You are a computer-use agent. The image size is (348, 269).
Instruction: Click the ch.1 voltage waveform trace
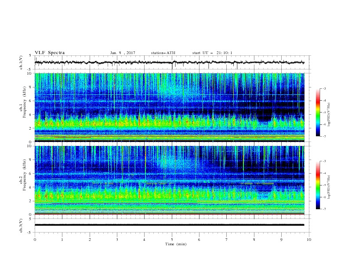[x=169, y=62]
